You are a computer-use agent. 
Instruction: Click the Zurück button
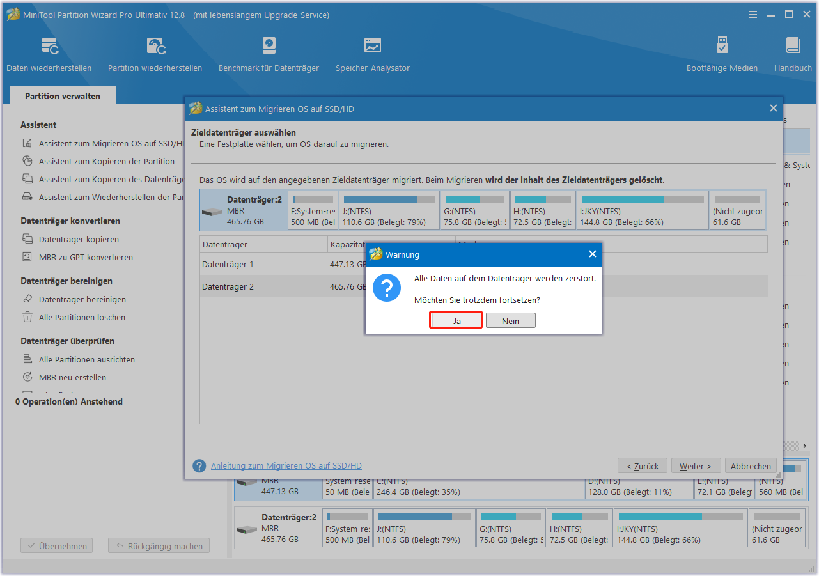coord(643,466)
